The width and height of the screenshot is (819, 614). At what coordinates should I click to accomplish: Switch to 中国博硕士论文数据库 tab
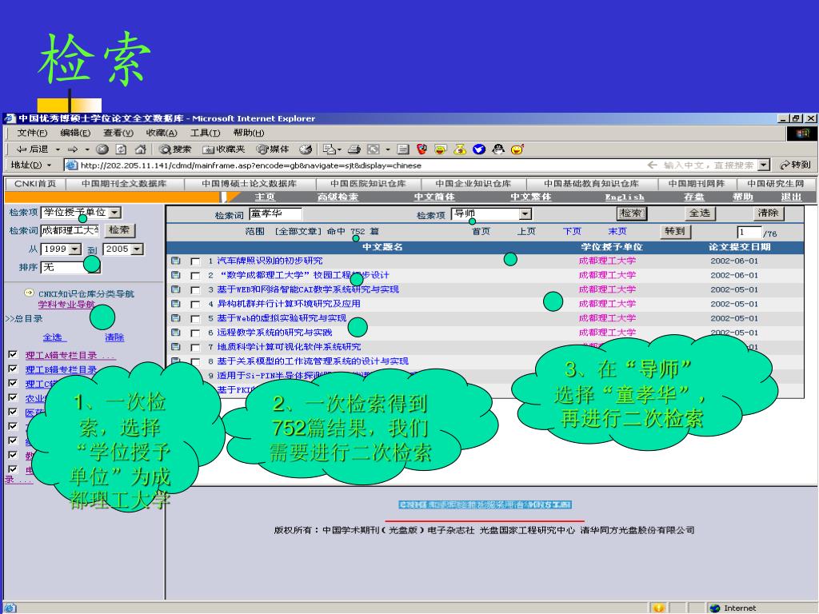(x=250, y=184)
